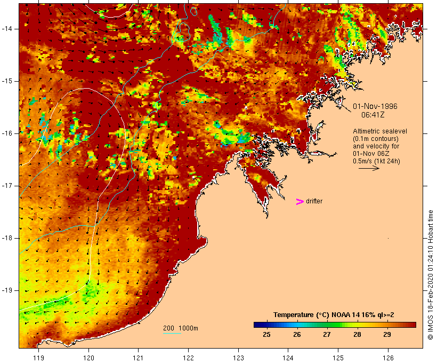Image resolution: width=437 pixels, height=363 pixels.
Task: Click the magenta drifter arrow symbol
Action: (x=300, y=202)
